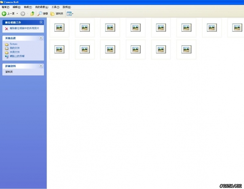This screenshot has width=244, height=189.
Task: Click the 我的文件 documents icon
Action: [x=7, y=48]
